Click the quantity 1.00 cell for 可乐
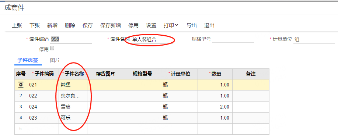Image resolution: width=338 pixels, height=135 pixels. [x=215, y=118]
